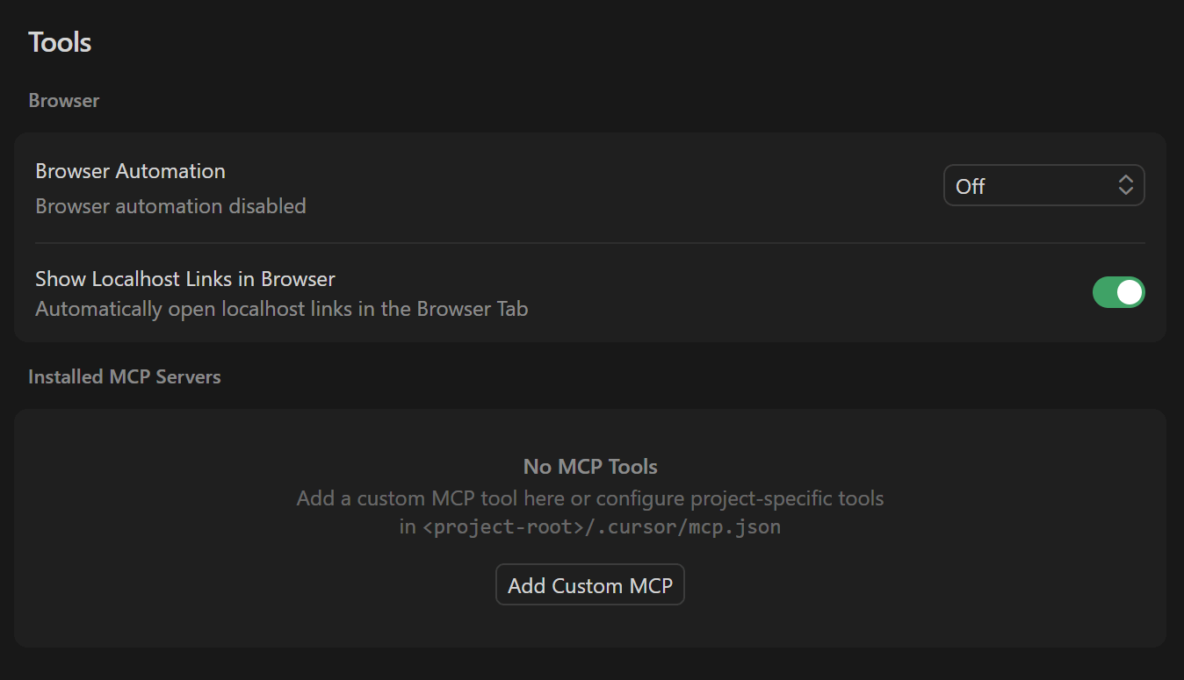Click the Browser Automation setting label
Image resolution: width=1184 pixels, height=680 pixels.
(x=130, y=171)
